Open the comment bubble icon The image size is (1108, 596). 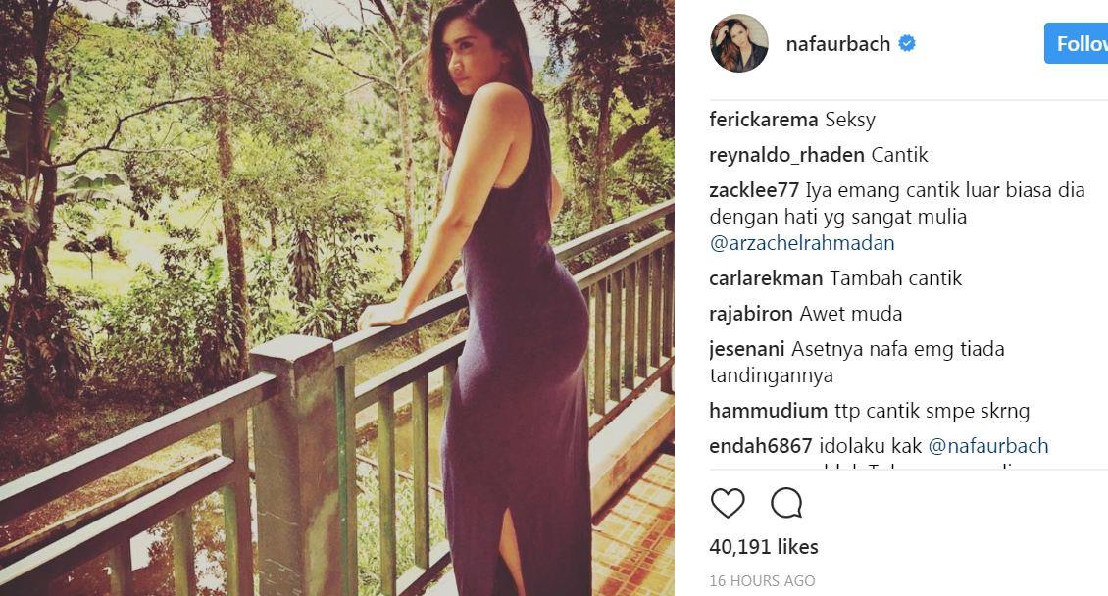785,503
